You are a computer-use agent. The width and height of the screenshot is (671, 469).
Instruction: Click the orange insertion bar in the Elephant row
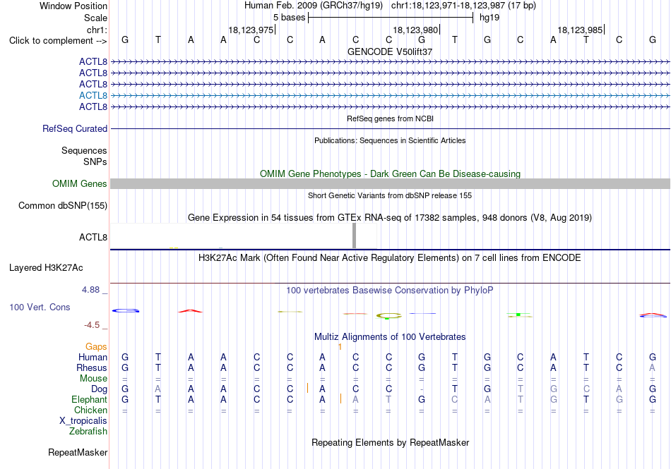pos(340,398)
